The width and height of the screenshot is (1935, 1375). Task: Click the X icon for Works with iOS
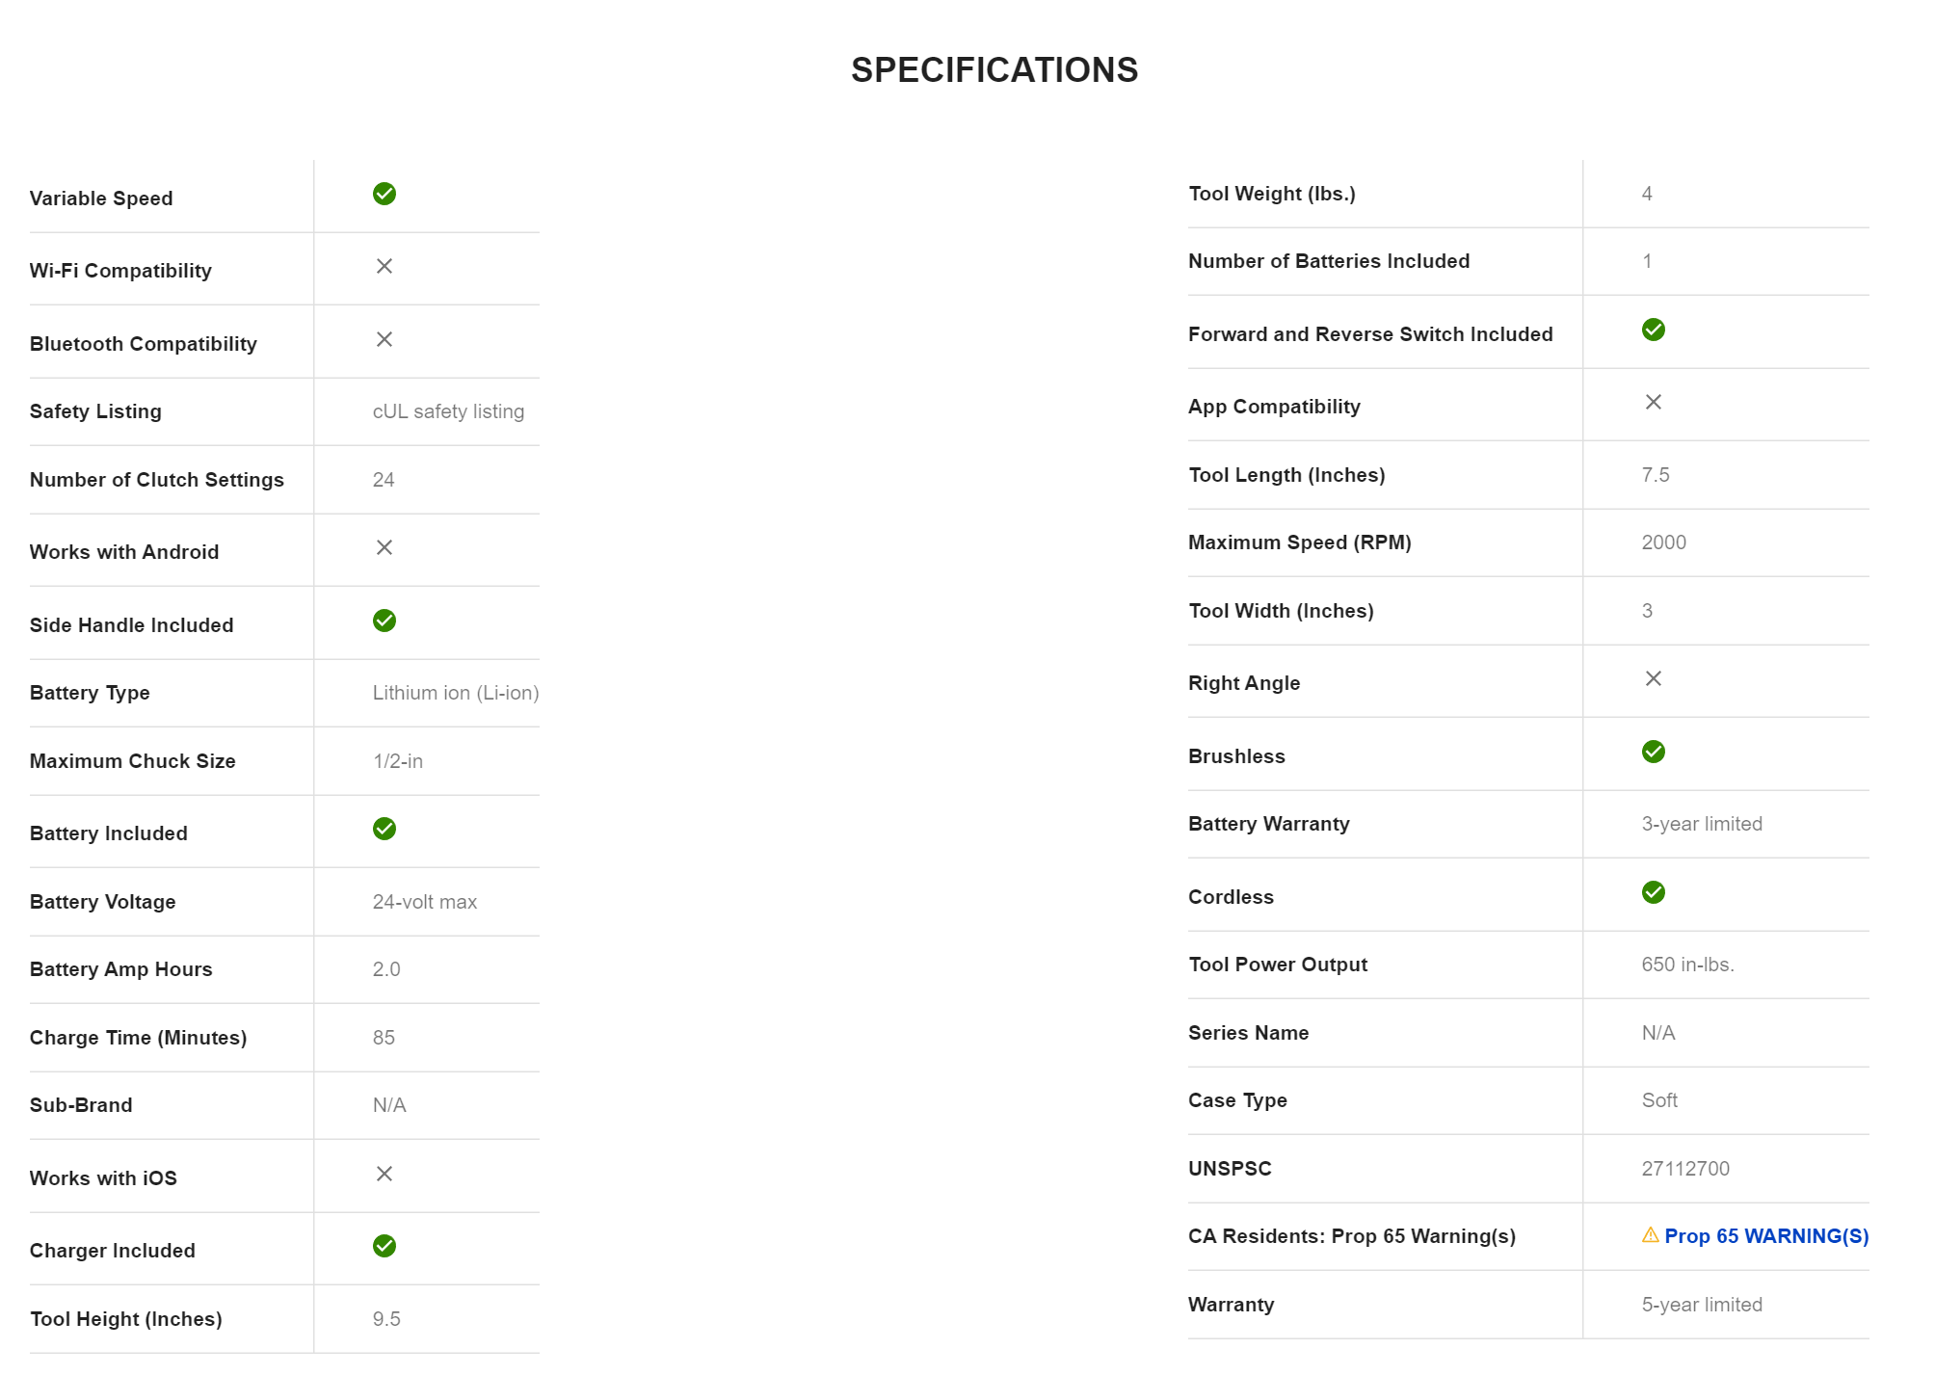pos(384,1174)
